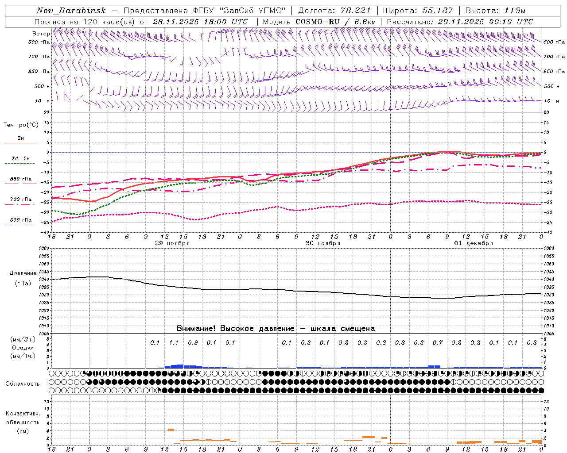Click the latitude value Широта: 55.187
This screenshot has width=567, height=453.
coord(418,11)
